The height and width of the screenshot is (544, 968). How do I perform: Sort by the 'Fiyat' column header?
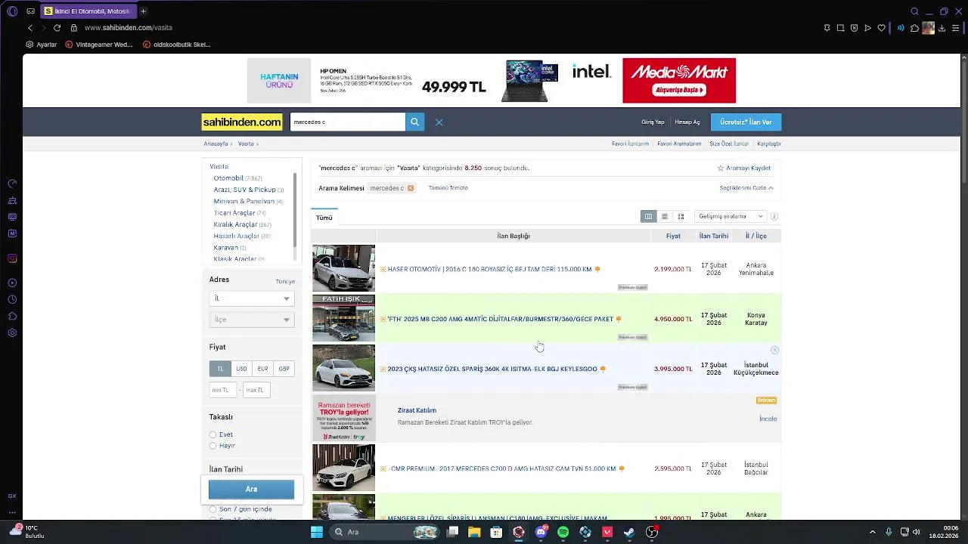click(673, 236)
